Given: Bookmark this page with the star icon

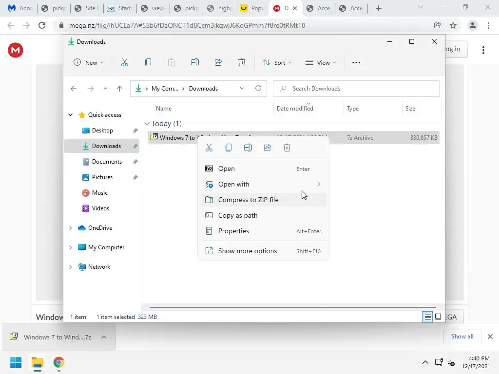Looking at the screenshot, I should pos(453,25).
